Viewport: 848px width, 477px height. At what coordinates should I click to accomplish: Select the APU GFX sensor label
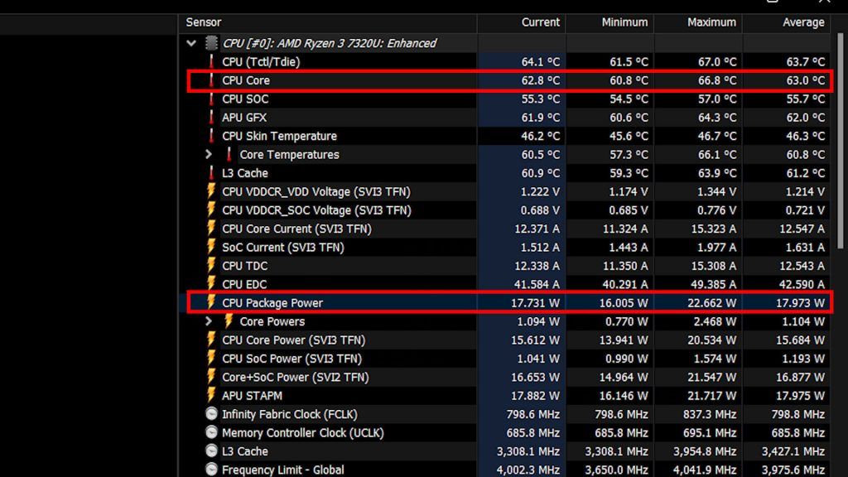pyautogui.click(x=244, y=118)
